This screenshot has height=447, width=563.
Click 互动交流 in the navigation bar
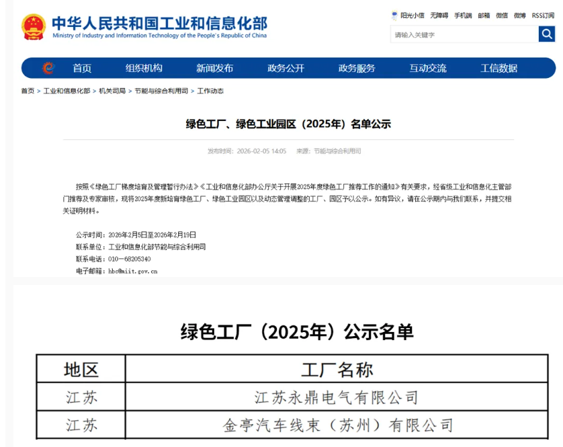coord(428,68)
